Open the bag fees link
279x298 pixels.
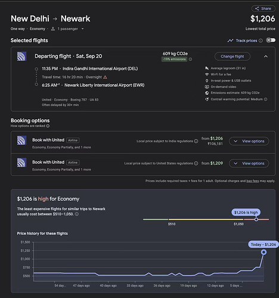click(x=253, y=181)
